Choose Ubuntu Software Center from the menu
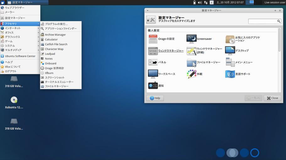The width and height of the screenshot is (286, 160). pyautogui.click(x=20, y=56)
